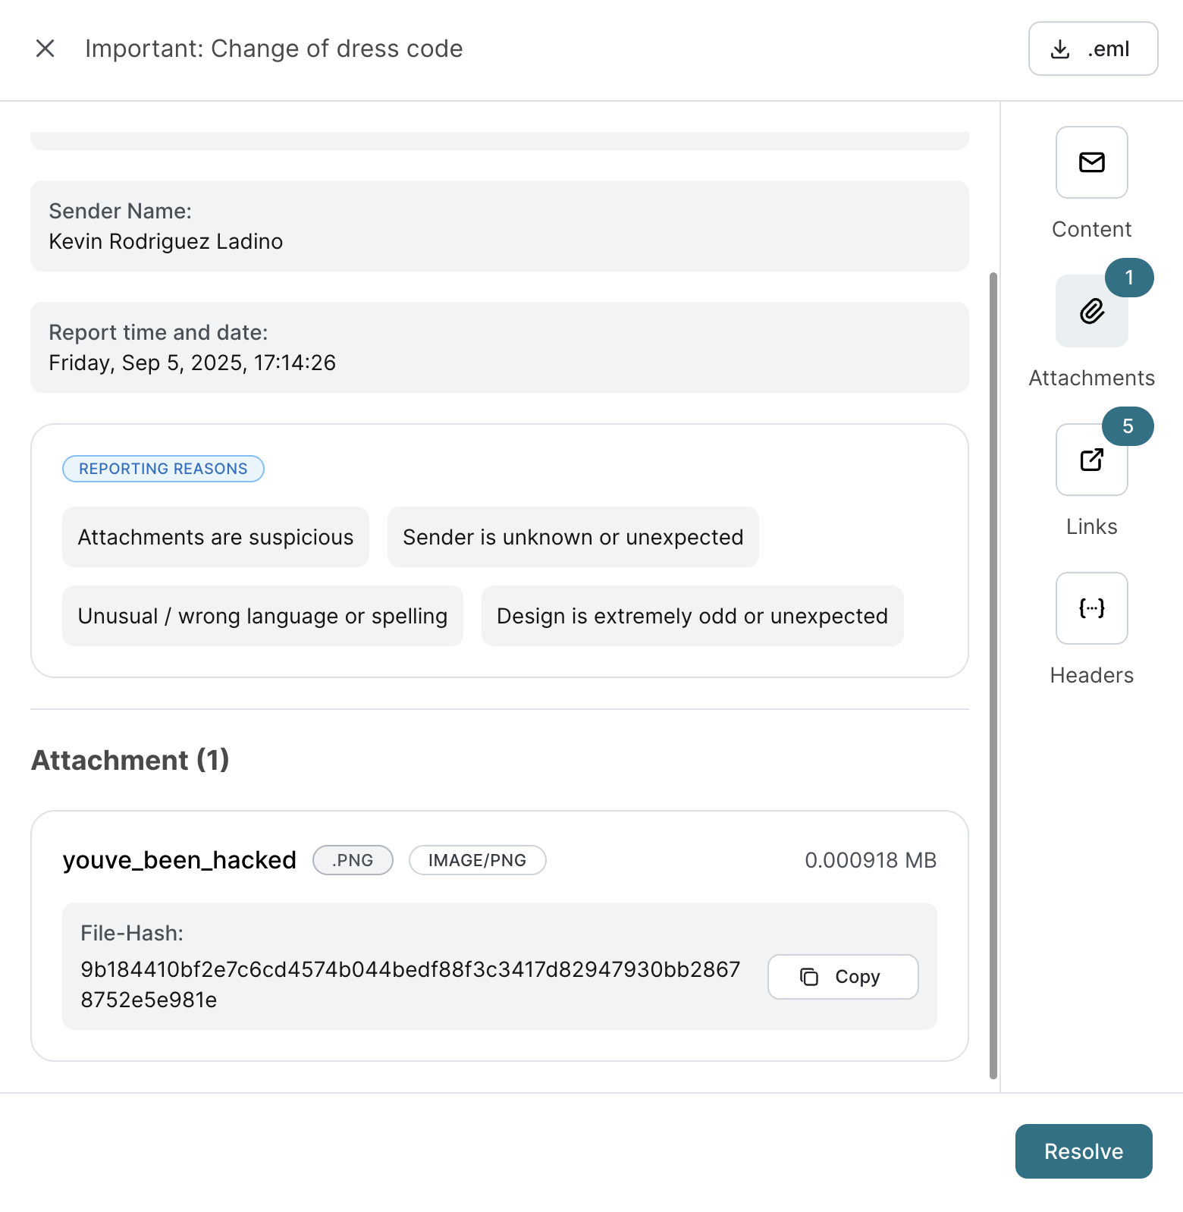Click the links count badge showing 5
The width and height of the screenshot is (1183, 1212).
point(1128,426)
